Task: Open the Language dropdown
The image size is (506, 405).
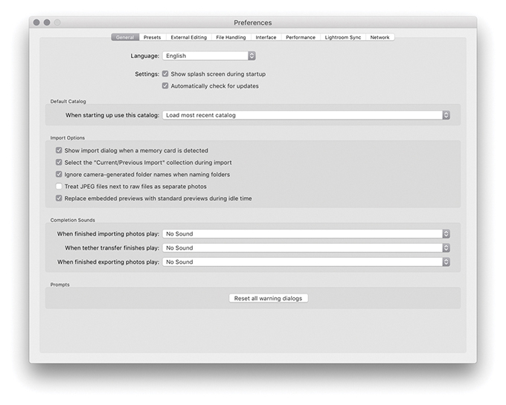Action: 209,56
